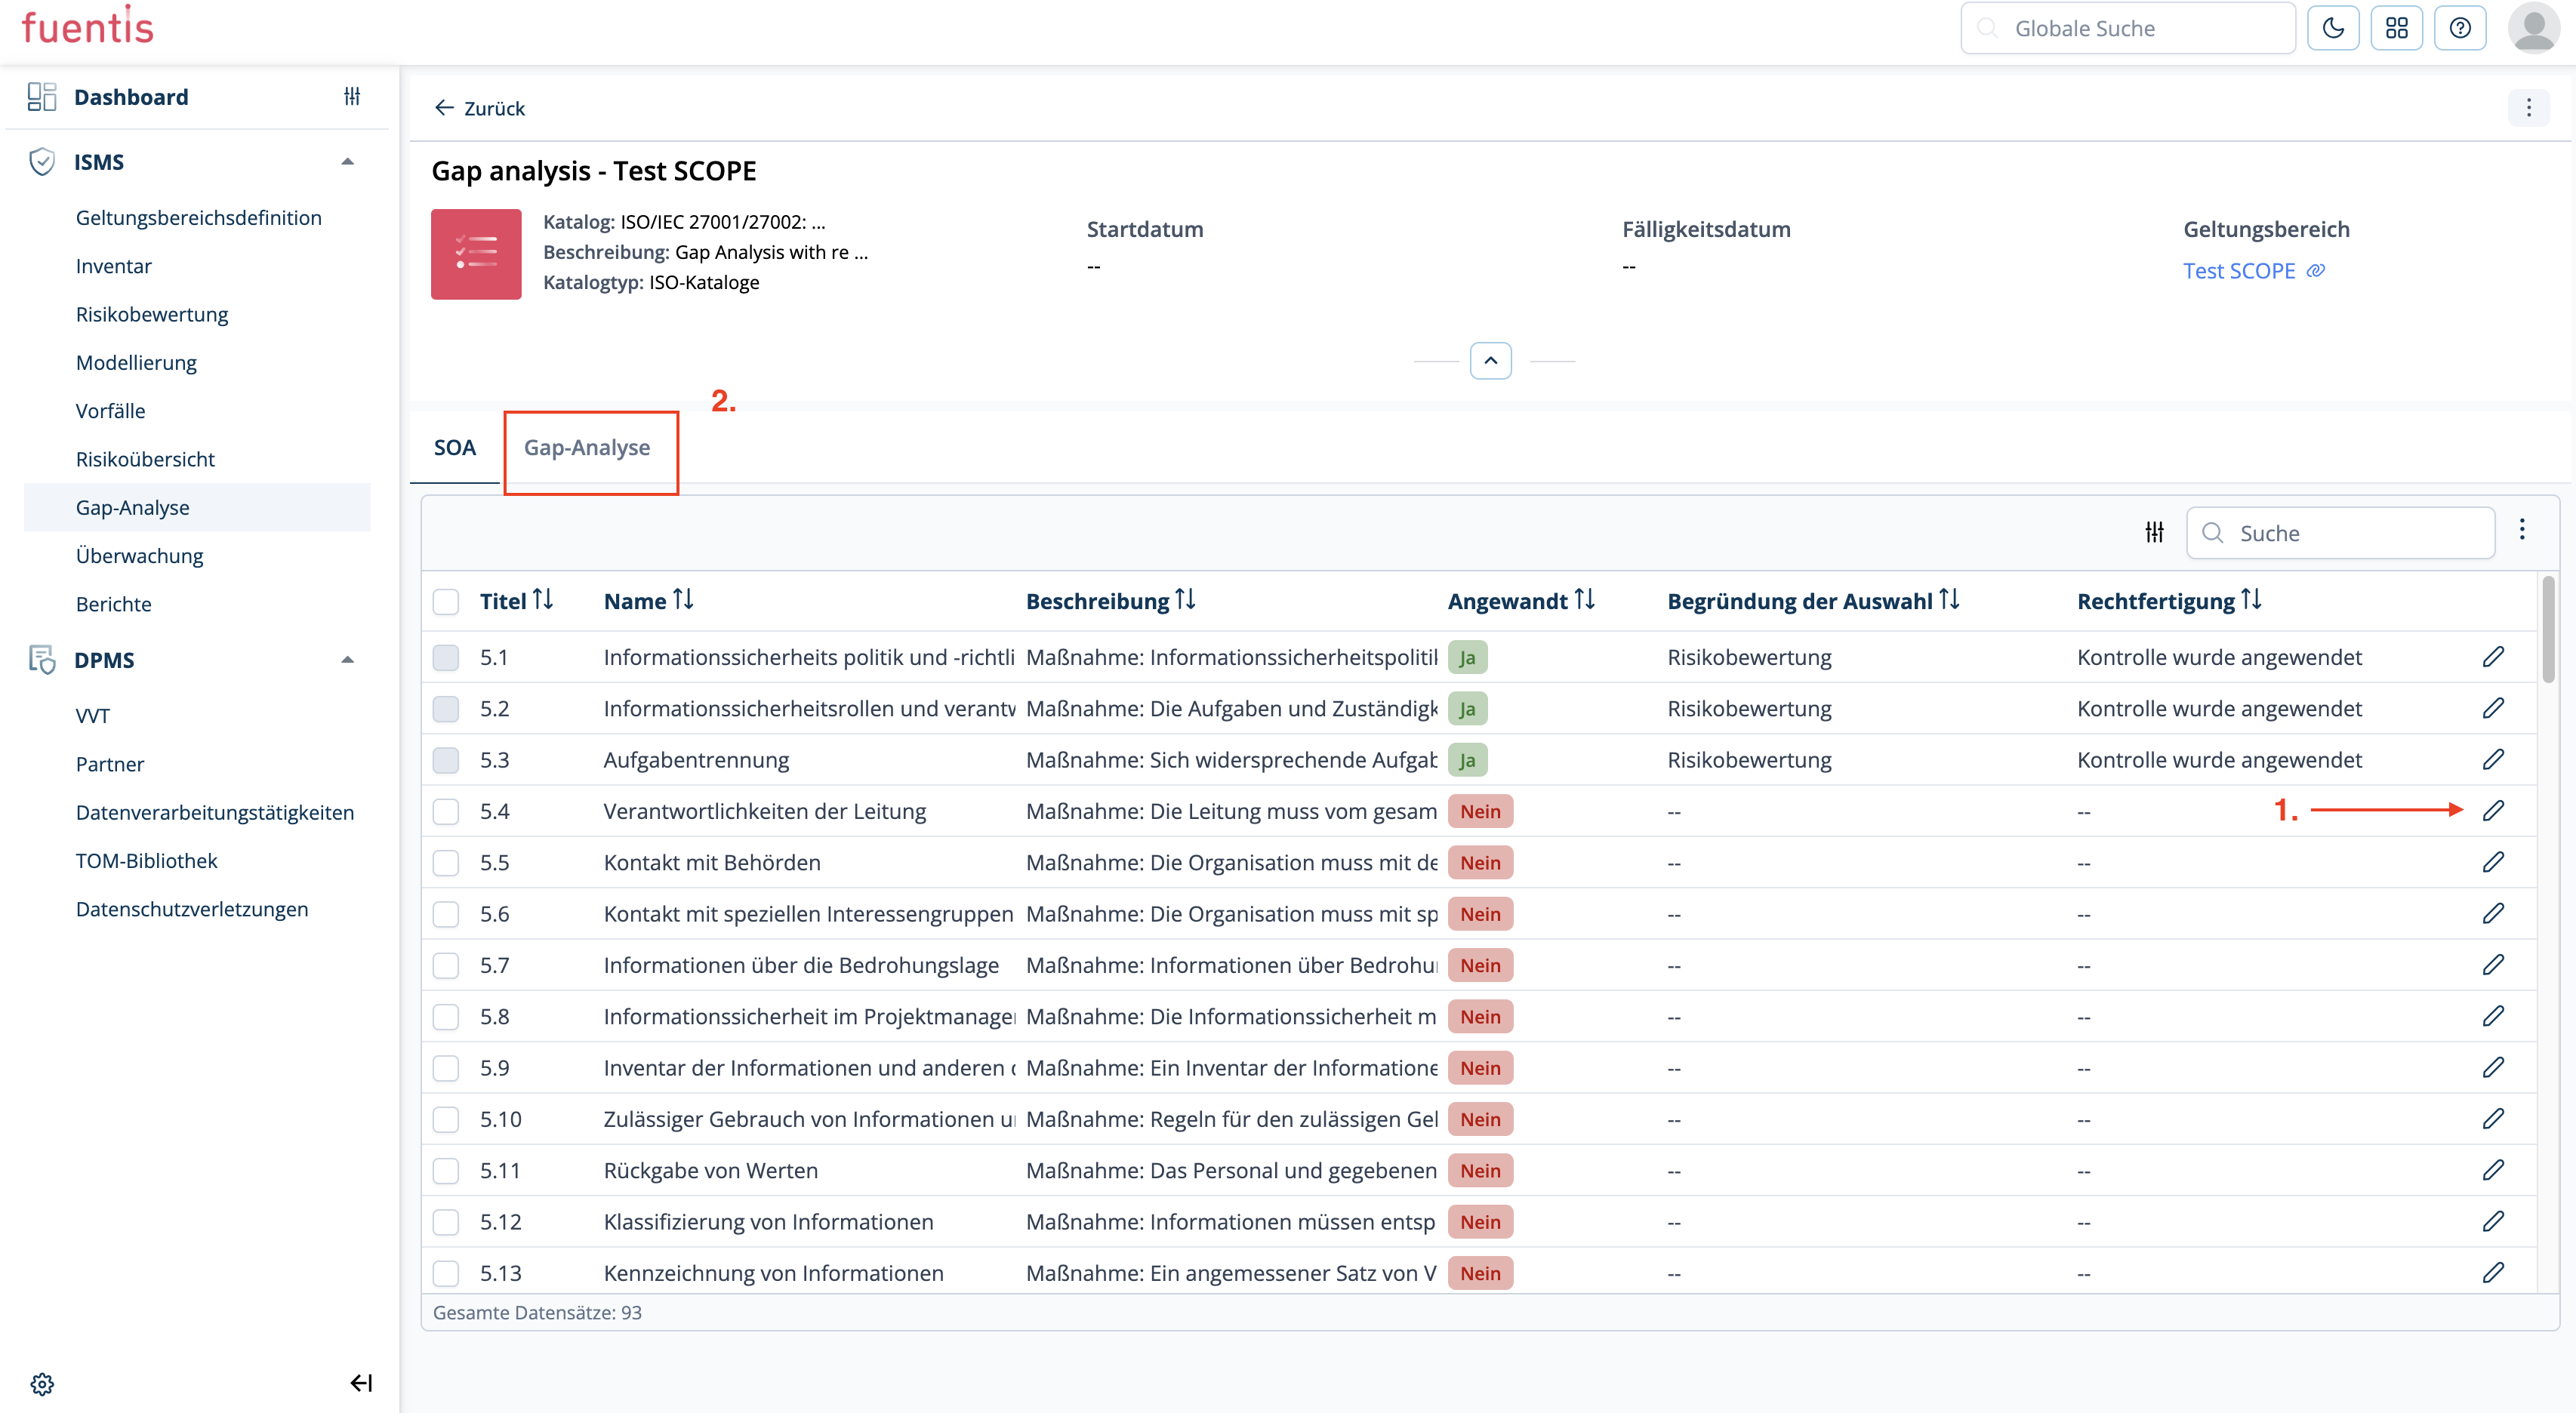Collapse sidebar with arrow icon
The width and height of the screenshot is (2576, 1413).
pyautogui.click(x=361, y=1384)
